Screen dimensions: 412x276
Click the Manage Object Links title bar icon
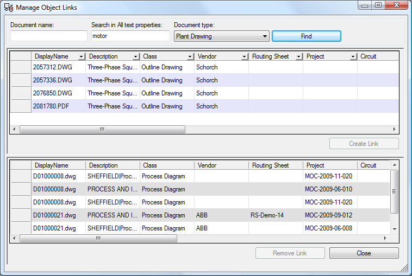click(9, 8)
